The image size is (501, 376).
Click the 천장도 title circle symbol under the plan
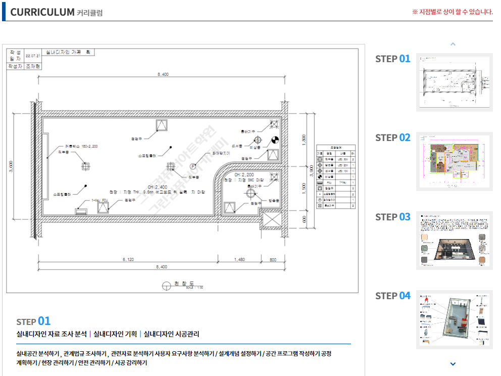point(167,286)
